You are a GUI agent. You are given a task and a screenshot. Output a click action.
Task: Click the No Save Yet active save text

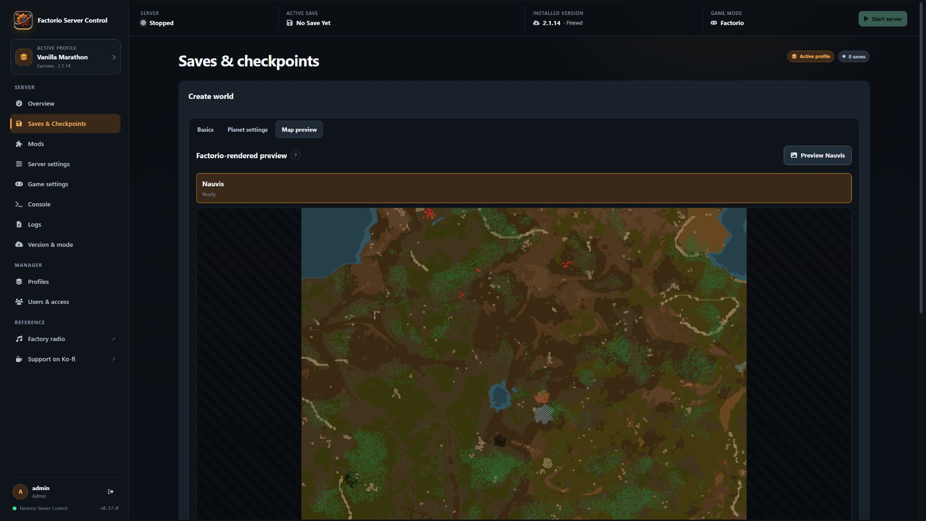pyautogui.click(x=313, y=23)
